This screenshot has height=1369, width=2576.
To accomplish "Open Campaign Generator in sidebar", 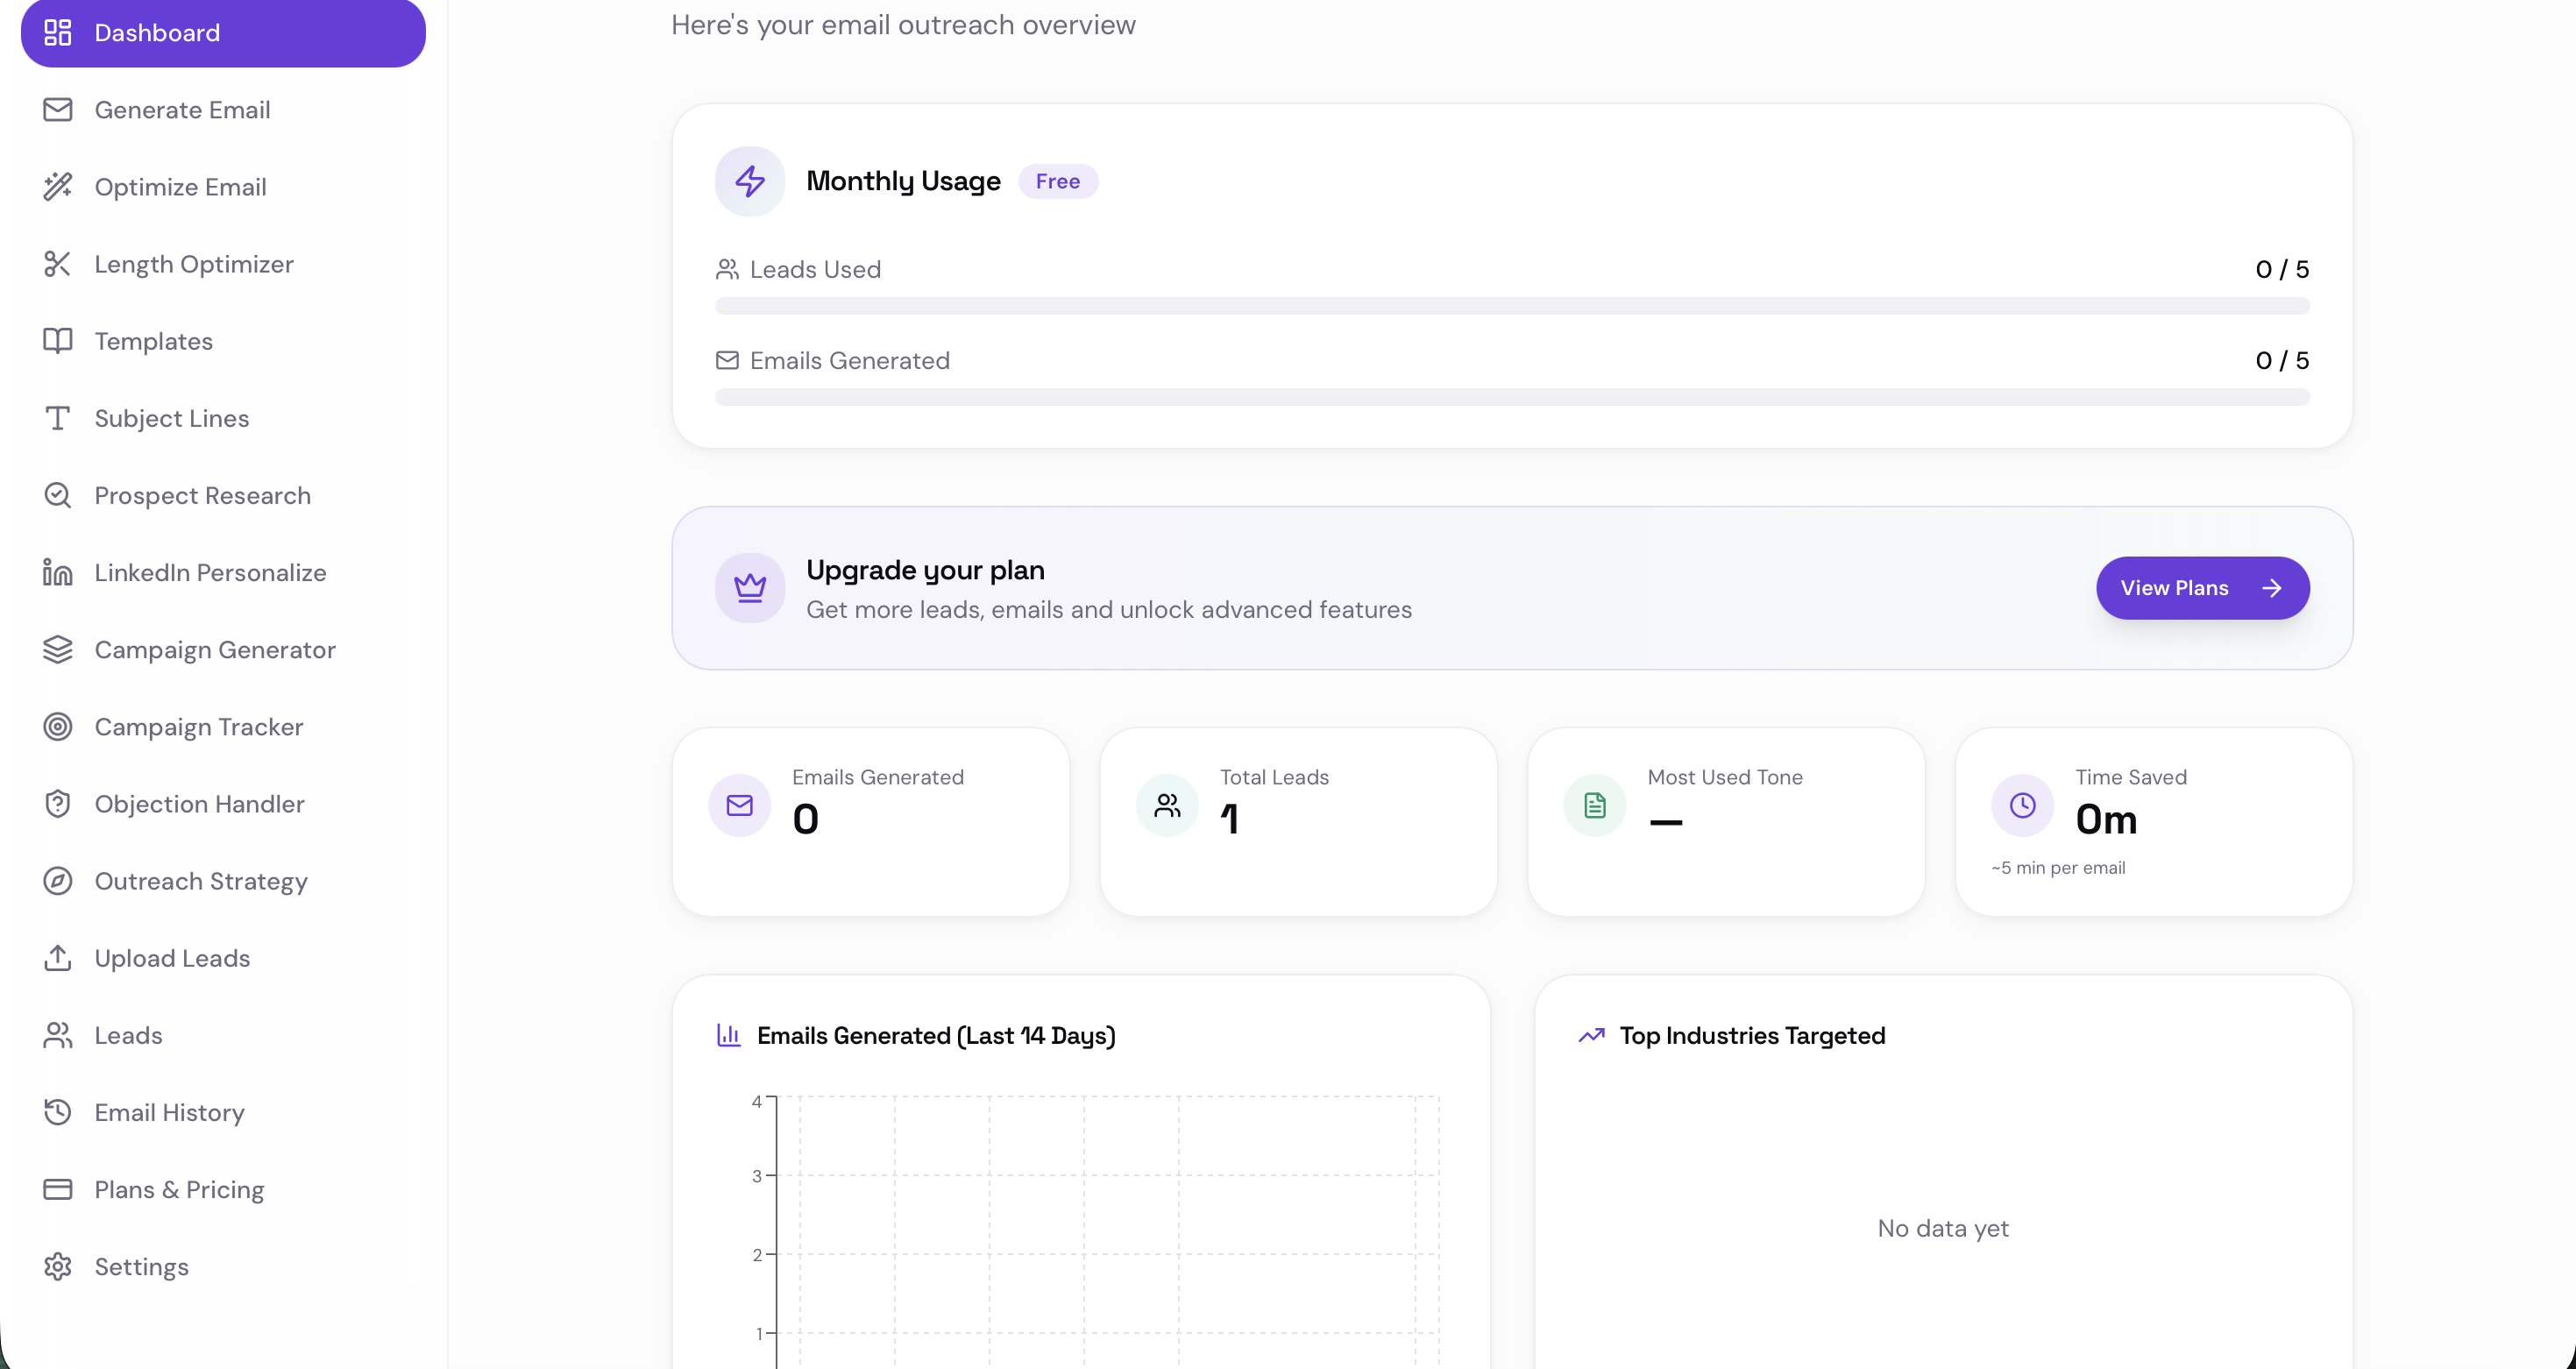I will (x=214, y=649).
